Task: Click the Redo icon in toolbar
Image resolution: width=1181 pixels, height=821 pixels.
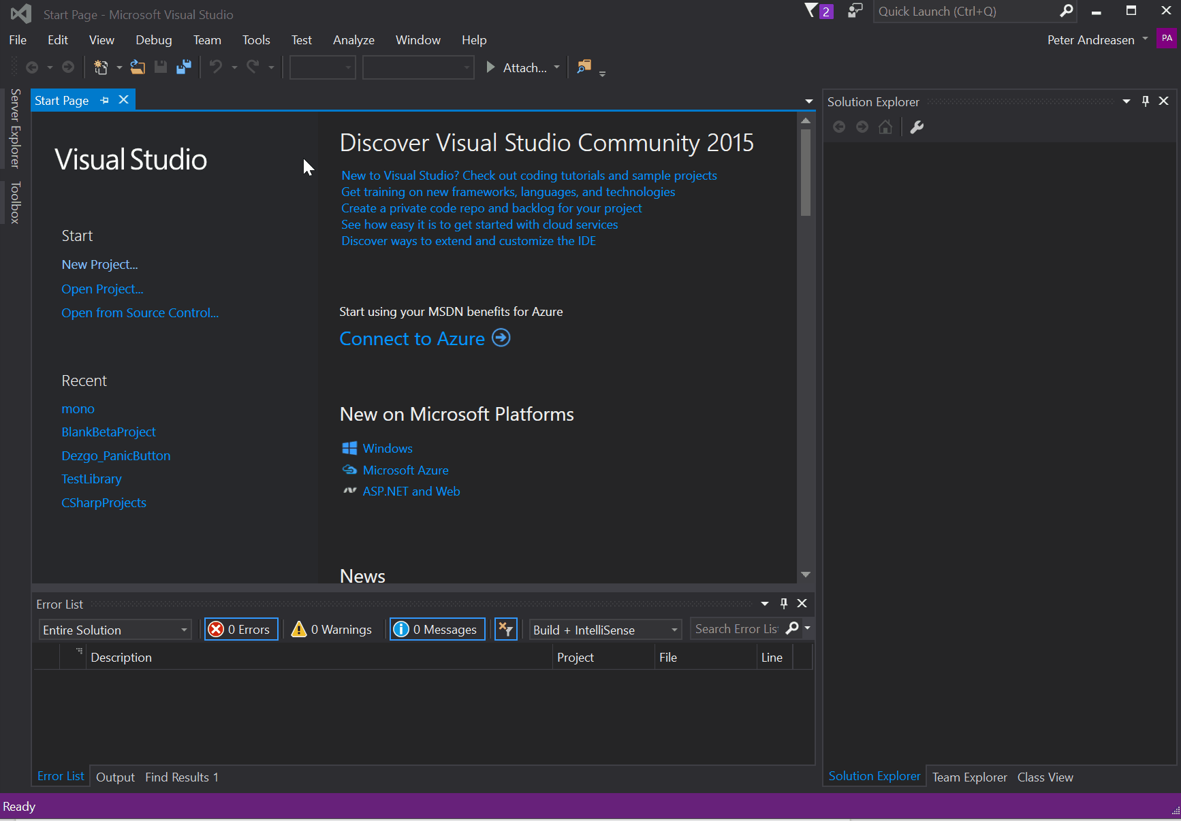Action: point(251,67)
